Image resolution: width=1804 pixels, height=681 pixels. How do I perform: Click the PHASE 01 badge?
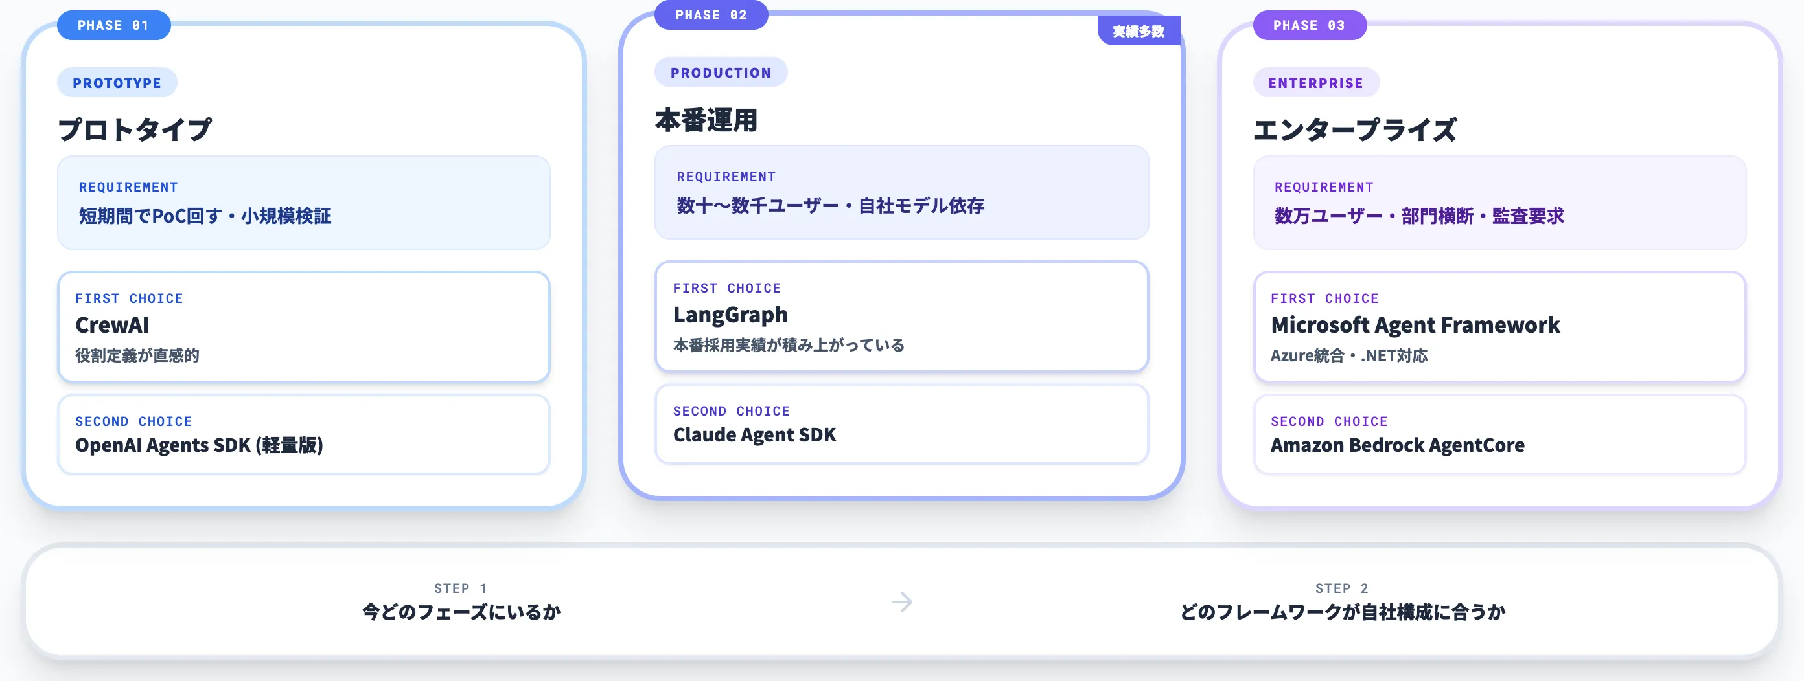(x=113, y=25)
